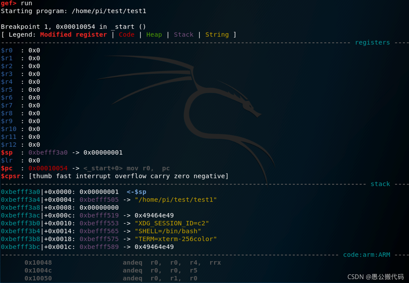This screenshot has width=409, height=283.
Task: Click the $r7 register row
Action: point(20,105)
